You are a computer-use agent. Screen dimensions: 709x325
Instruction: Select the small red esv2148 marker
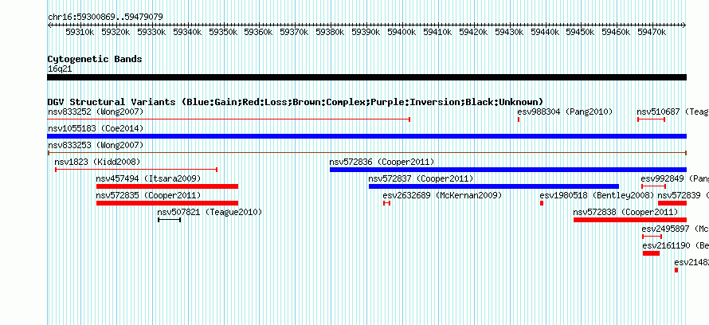click(x=676, y=270)
